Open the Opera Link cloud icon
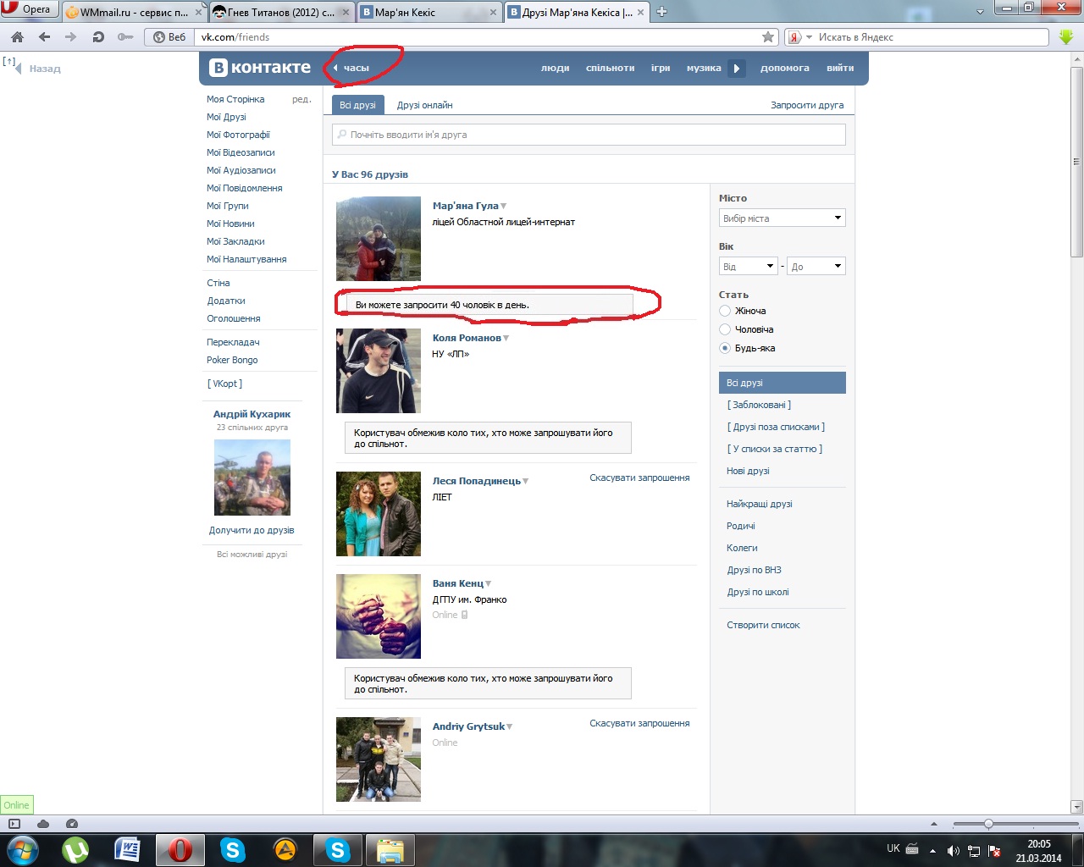This screenshot has width=1084, height=867. 43,824
